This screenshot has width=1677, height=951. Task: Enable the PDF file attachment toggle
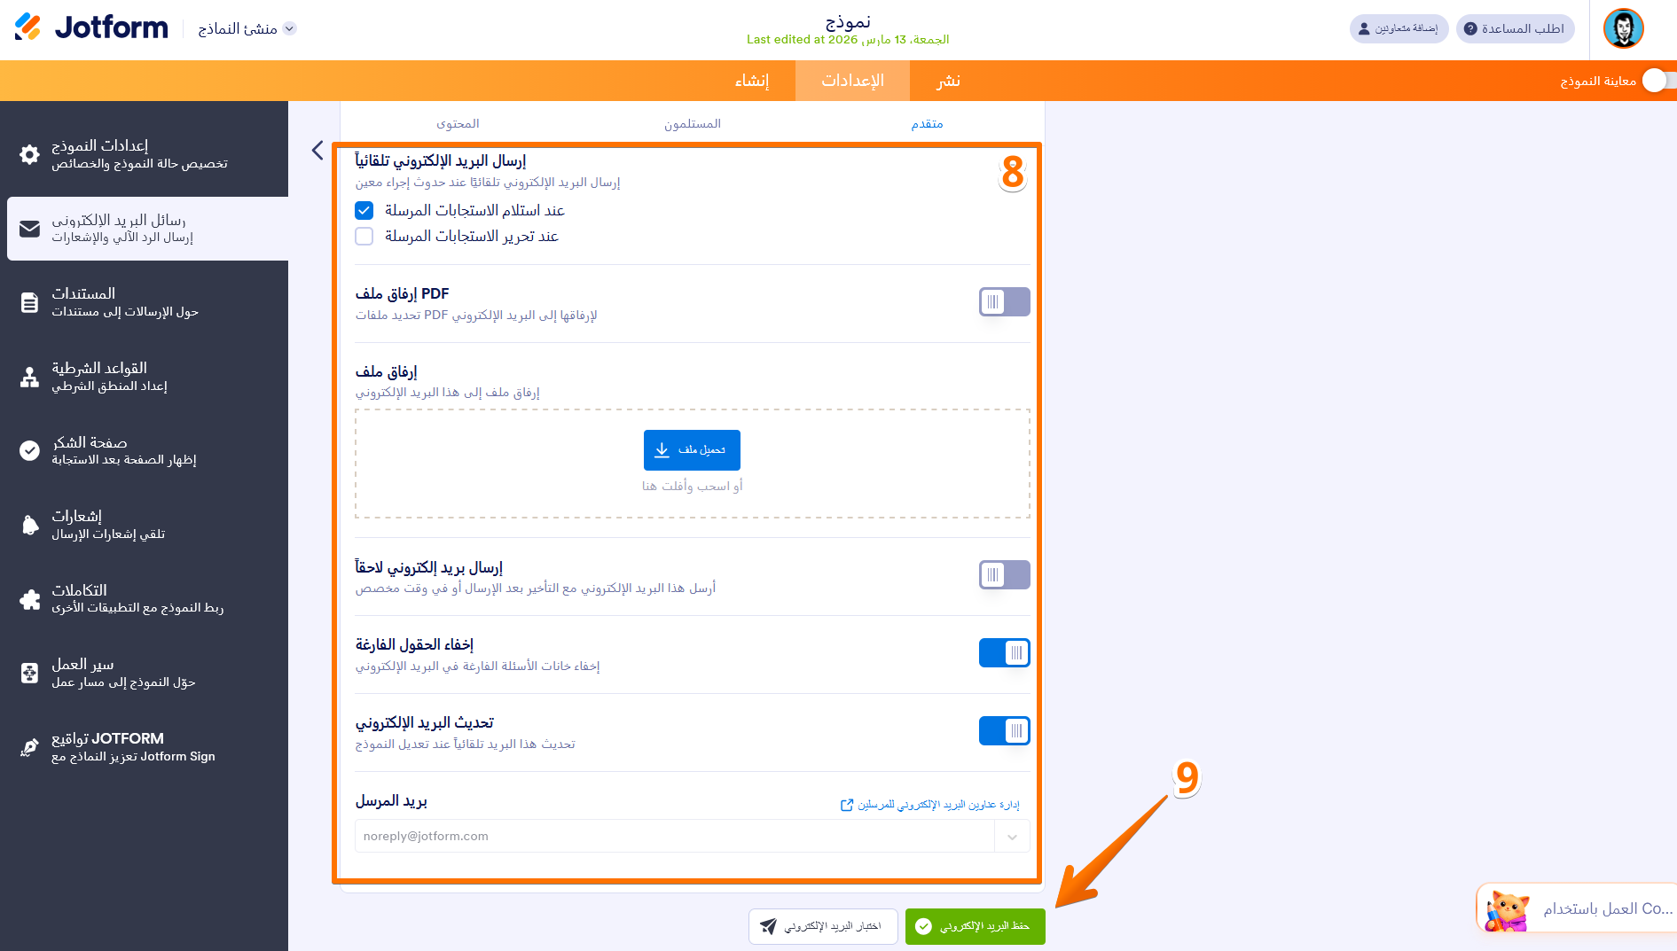click(1003, 301)
